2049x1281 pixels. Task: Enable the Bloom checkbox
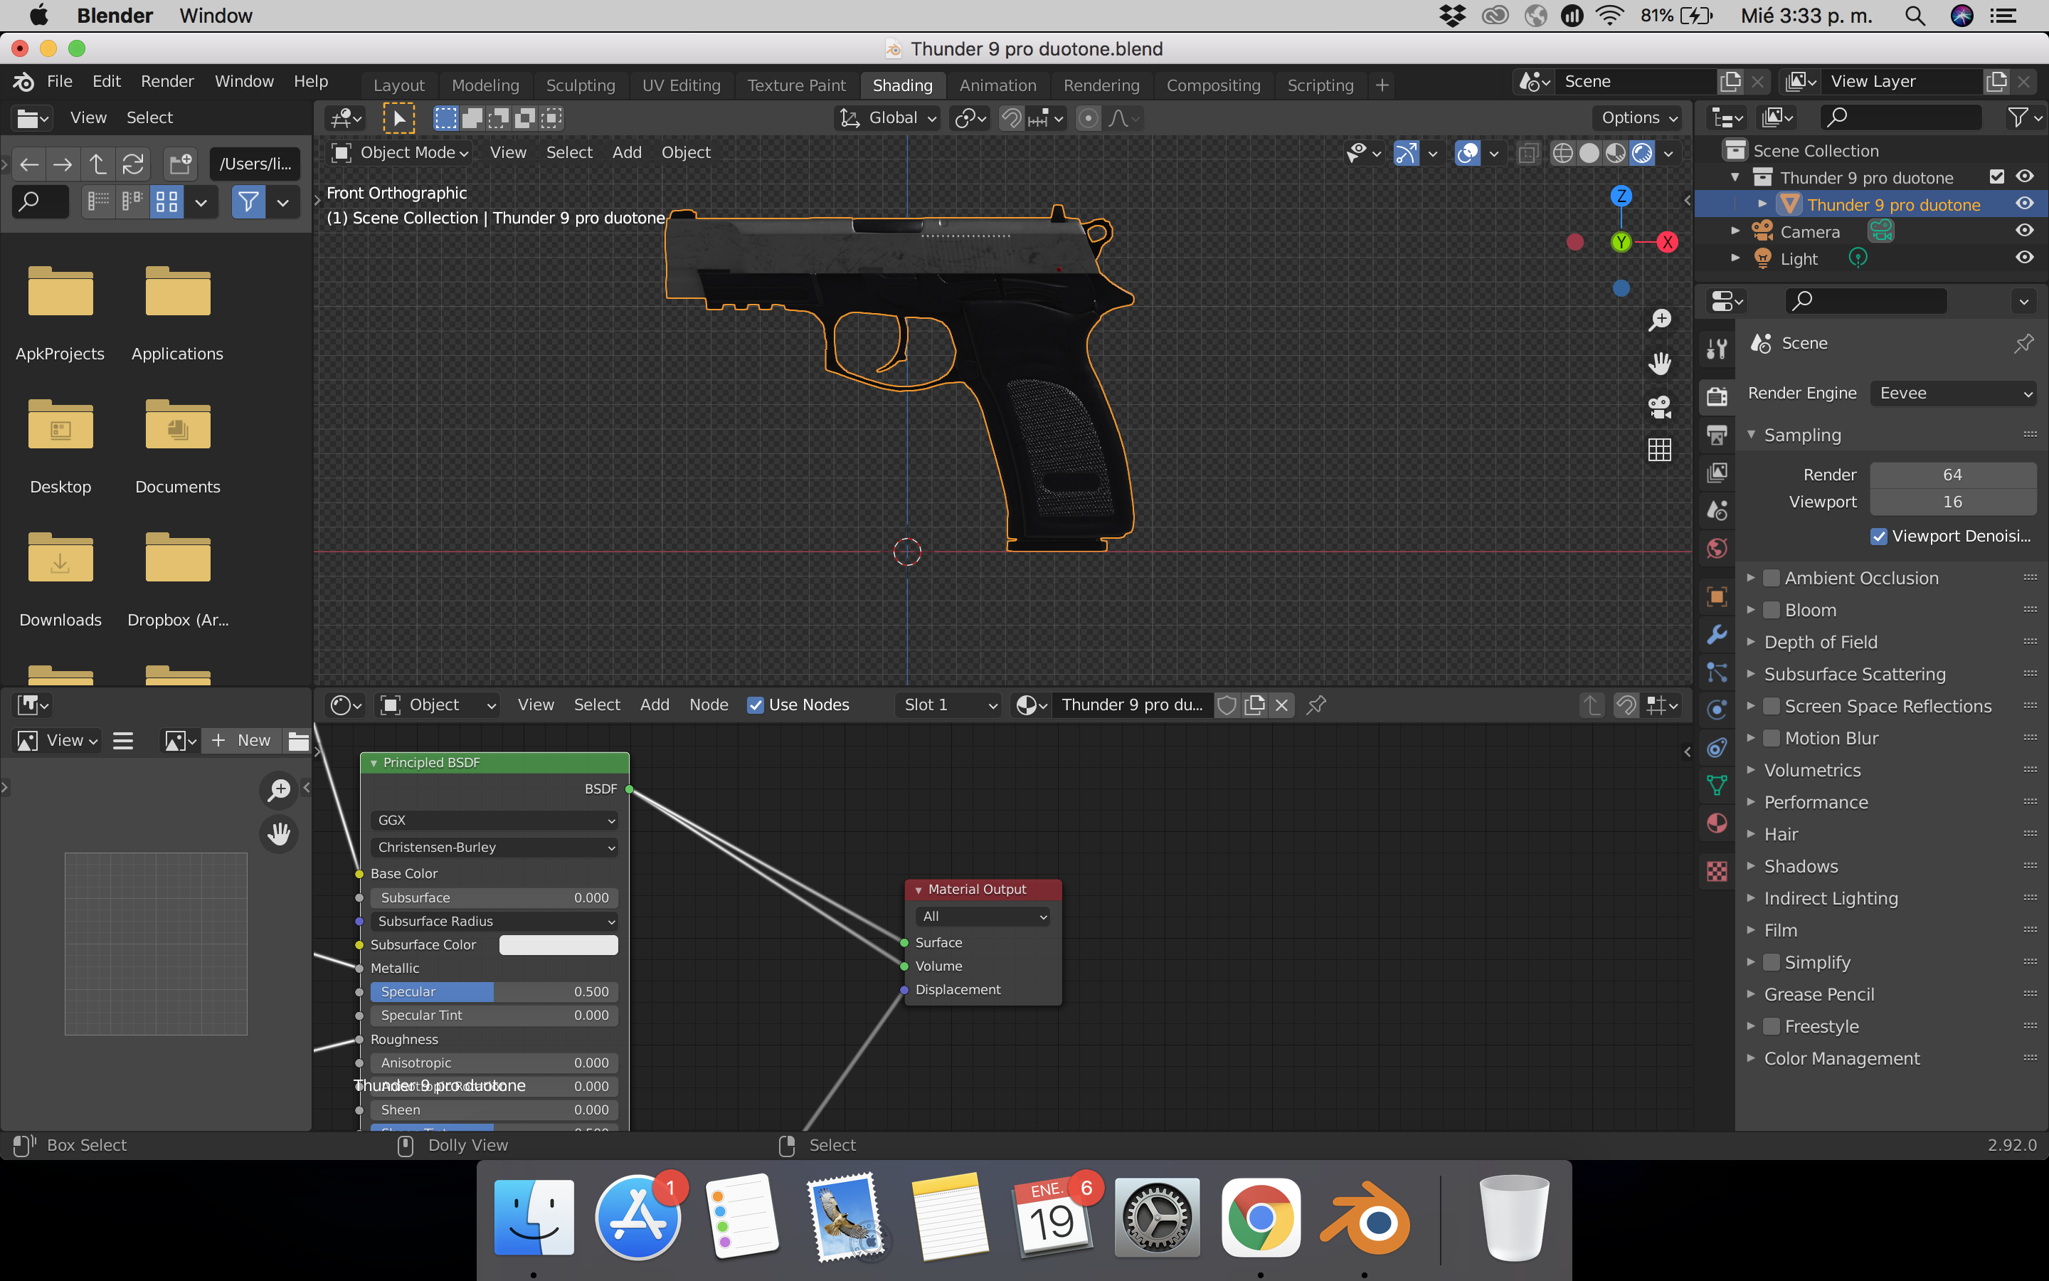[1770, 610]
